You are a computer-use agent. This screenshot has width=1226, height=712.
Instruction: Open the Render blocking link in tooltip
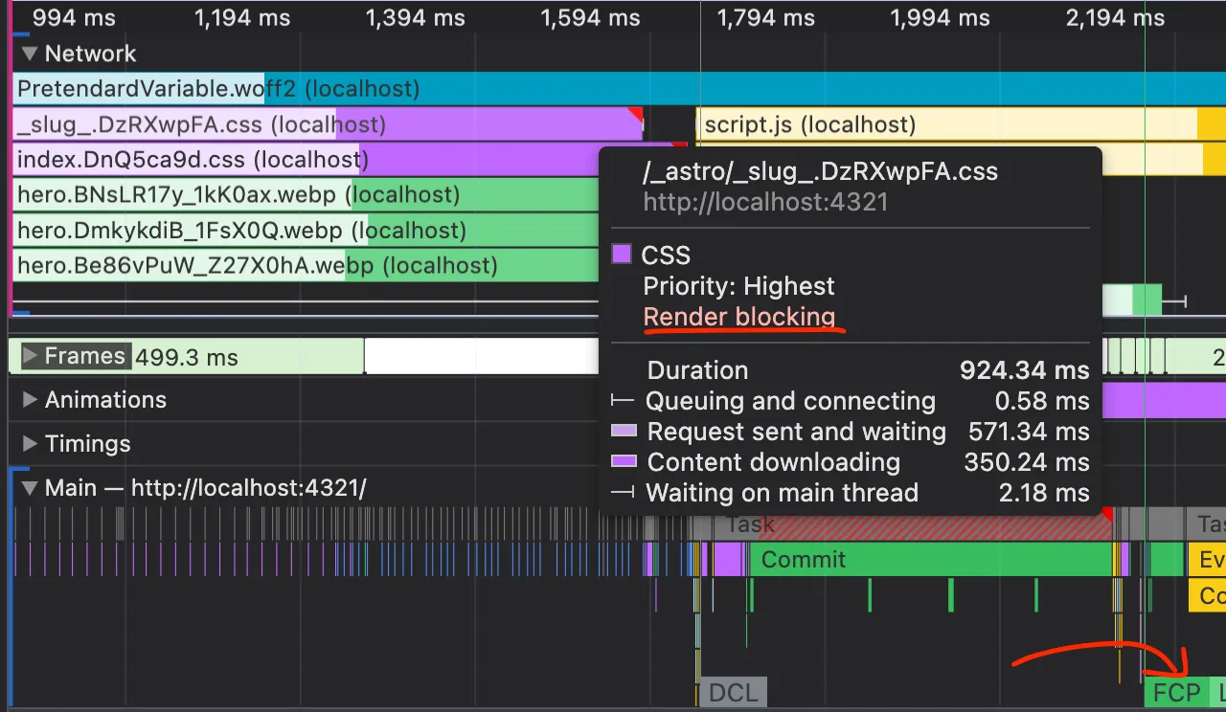[x=738, y=317]
